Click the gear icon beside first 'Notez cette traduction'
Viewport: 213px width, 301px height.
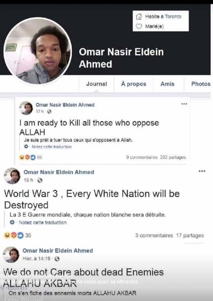[x=26, y=147]
